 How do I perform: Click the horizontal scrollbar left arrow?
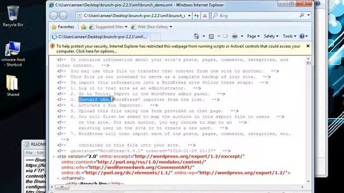click(x=52, y=187)
